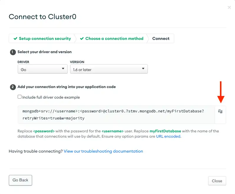Click the Connect to Cluster0 dialog title
Image resolution: width=235 pixels, height=194 pixels.
pyautogui.click(x=42, y=16)
